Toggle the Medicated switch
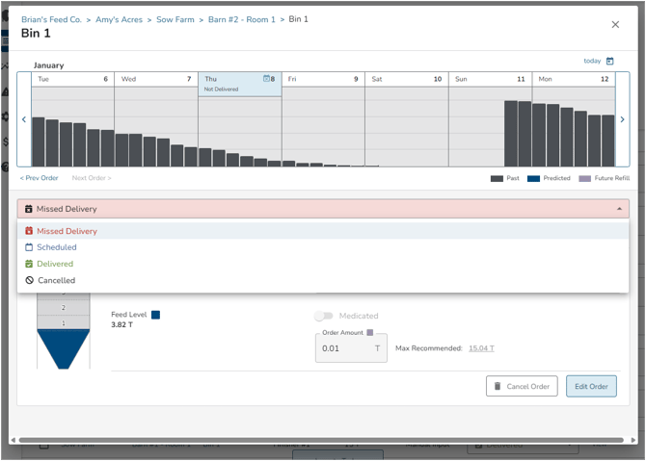 [x=324, y=316]
